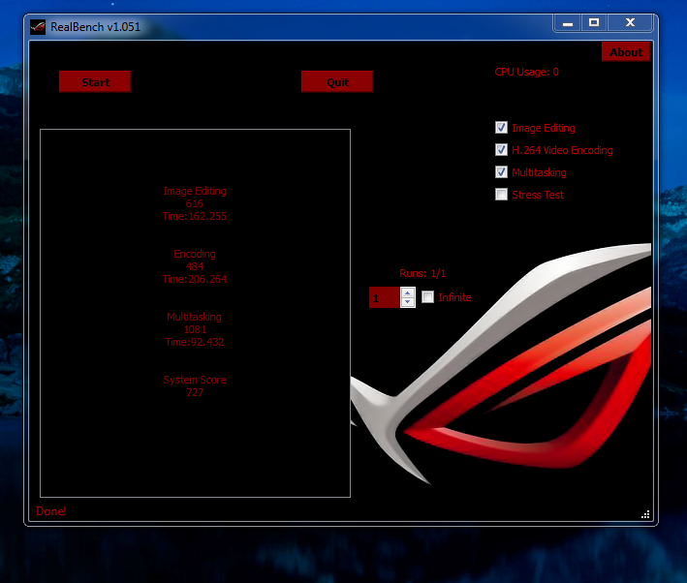Close the RealBench window

630,23
